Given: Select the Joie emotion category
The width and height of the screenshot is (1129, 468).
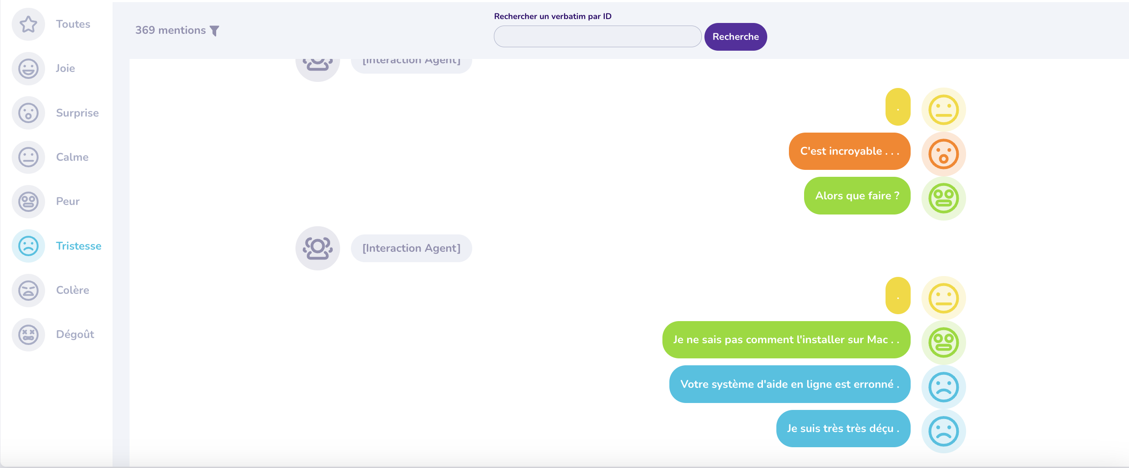Looking at the screenshot, I should (x=65, y=68).
